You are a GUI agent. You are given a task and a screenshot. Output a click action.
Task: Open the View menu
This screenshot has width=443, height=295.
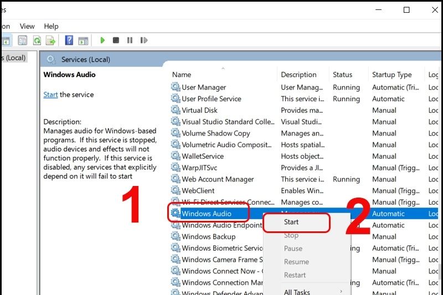(x=27, y=26)
